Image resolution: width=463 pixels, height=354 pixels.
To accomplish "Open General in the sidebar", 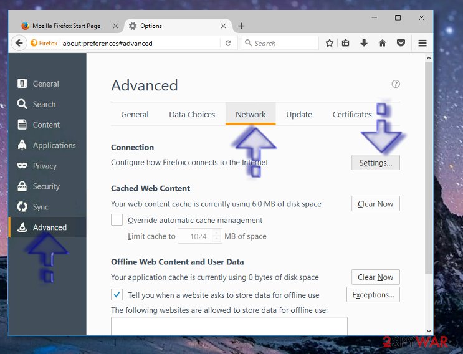I will (x=47, y=84).
